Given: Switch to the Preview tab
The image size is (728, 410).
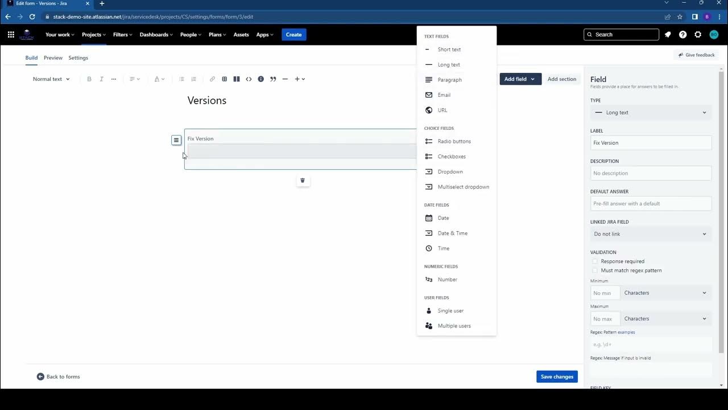Looking at the screenshot, I should (53, 58).
